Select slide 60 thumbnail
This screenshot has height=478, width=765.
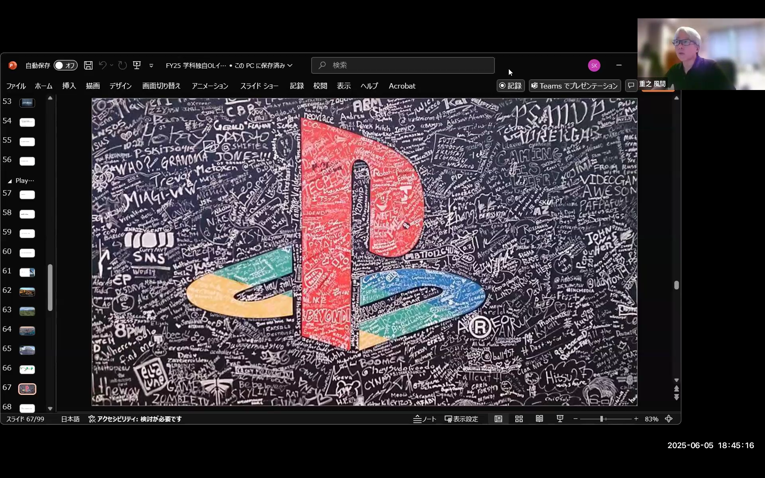pos(27,253)
